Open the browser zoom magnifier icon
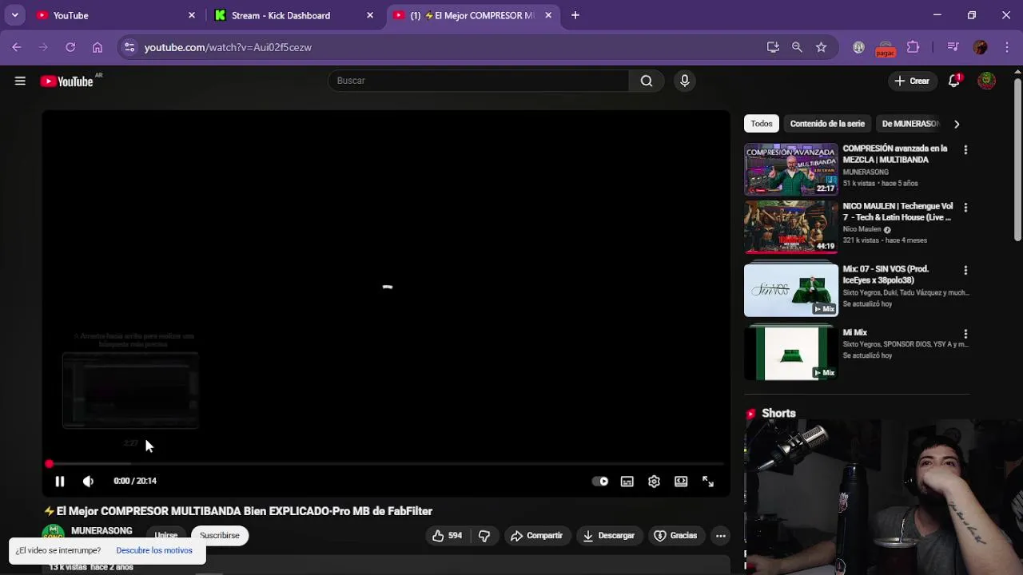 [x=797, y=47]
